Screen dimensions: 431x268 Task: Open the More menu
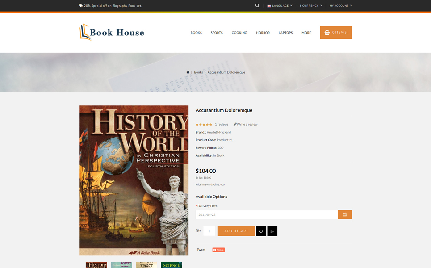306,33
